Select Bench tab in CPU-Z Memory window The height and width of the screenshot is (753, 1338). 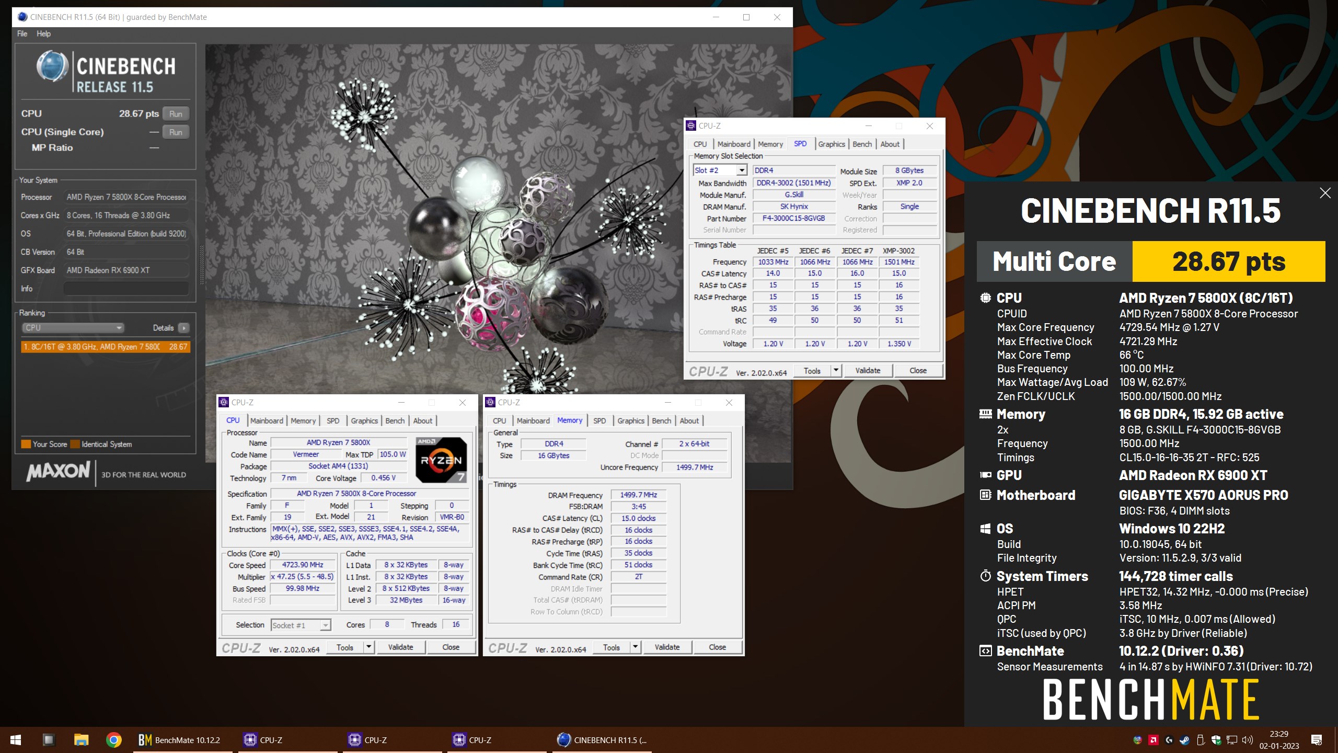[x=661, y=421]
